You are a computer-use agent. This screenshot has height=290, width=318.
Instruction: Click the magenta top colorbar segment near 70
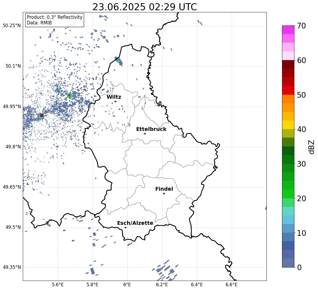(288, 30)
